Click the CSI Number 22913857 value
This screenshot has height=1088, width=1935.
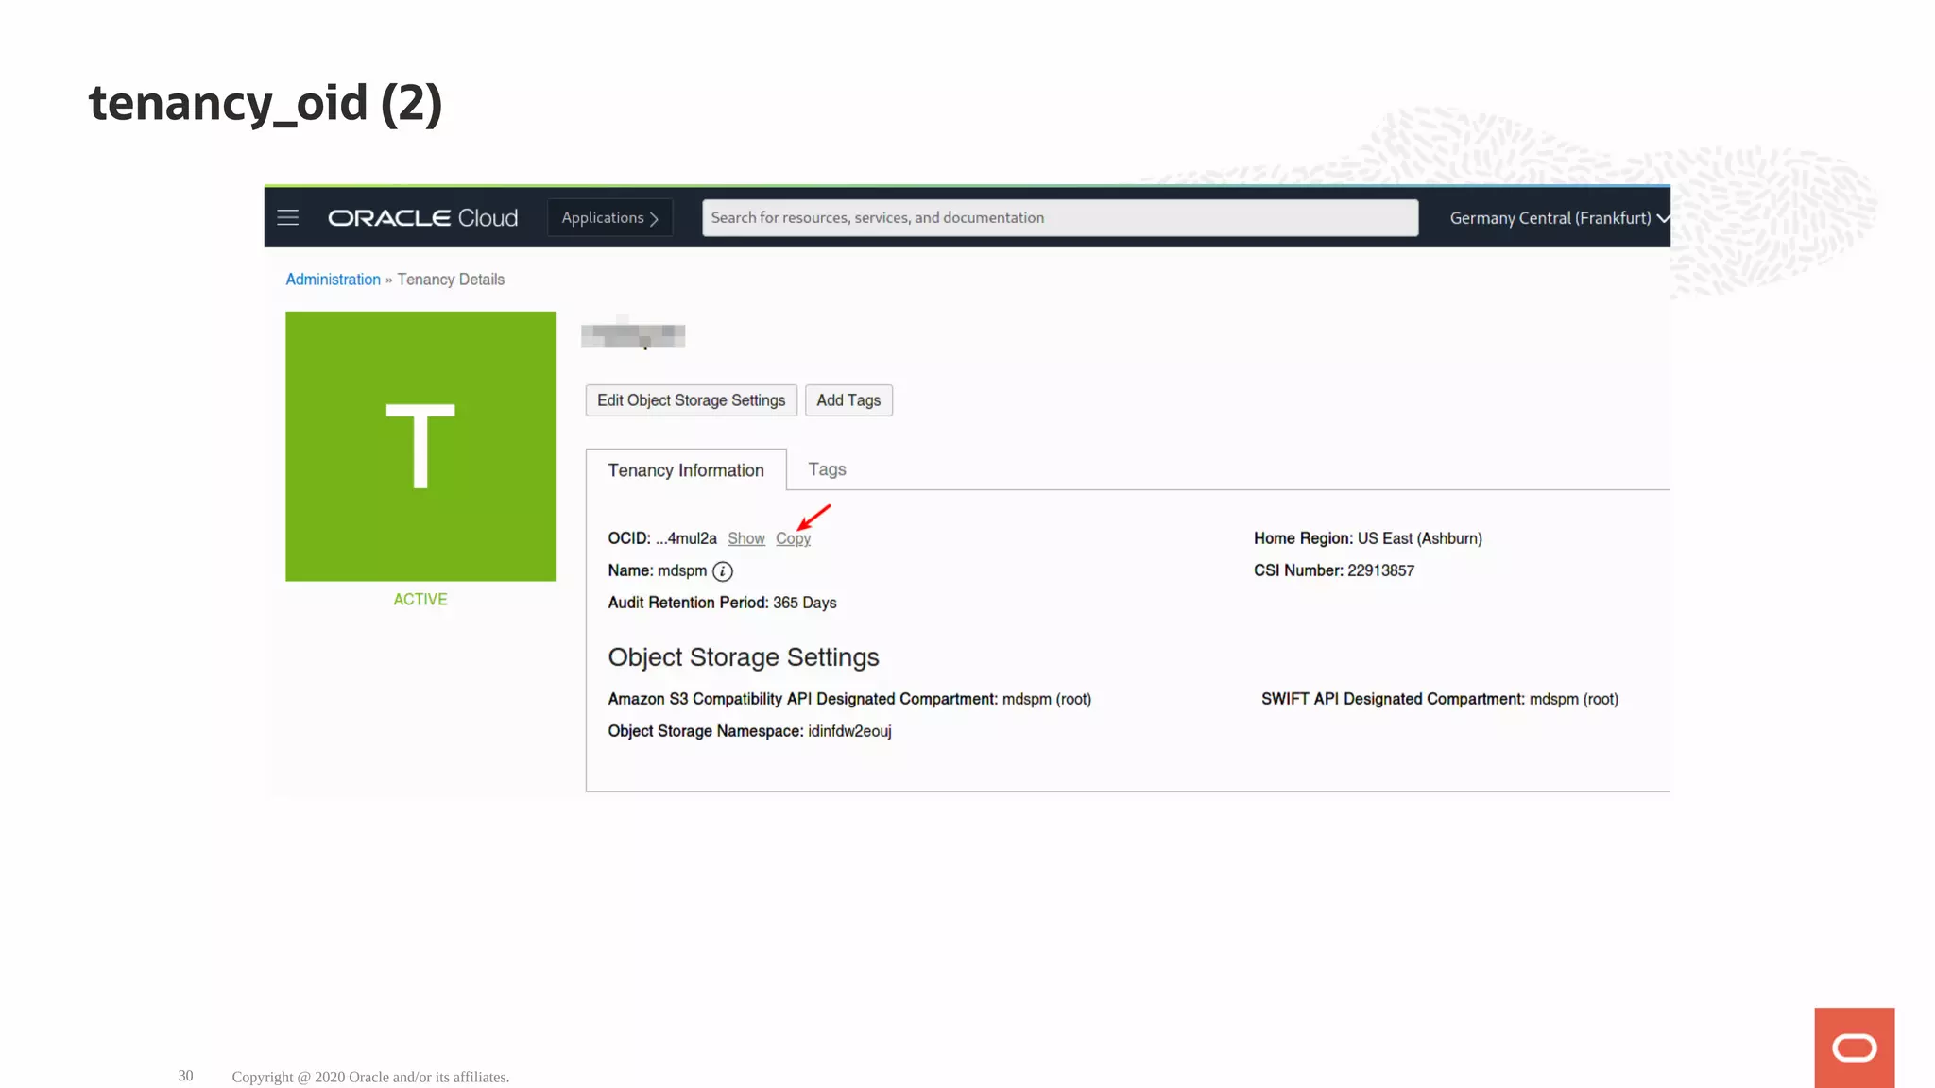click(x=1380, y=570)
